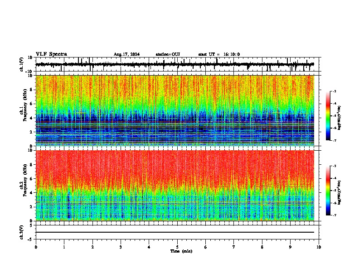Click the ch.2 color scale '-7' value

[x=335, y=215]
